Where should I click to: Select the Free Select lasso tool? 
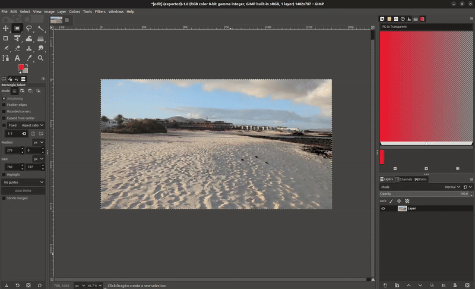(29, 28)
